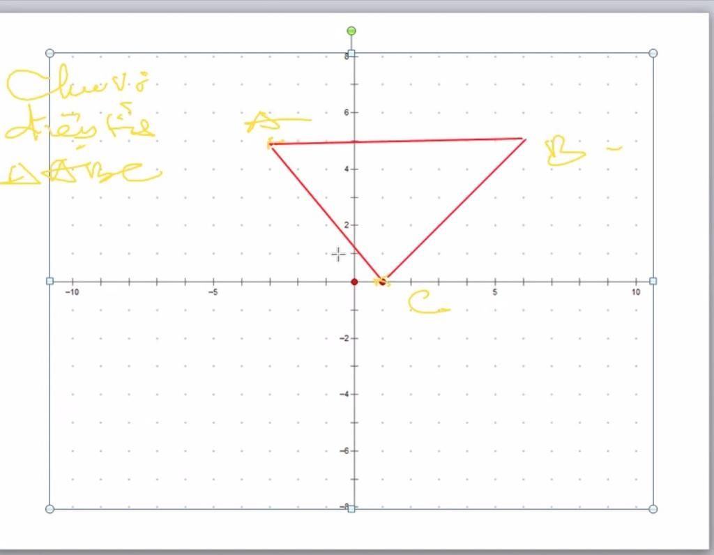The image size is (714, 555).
Task: Click the right-middle square resize handle
Action: click(x=653, y=282)
